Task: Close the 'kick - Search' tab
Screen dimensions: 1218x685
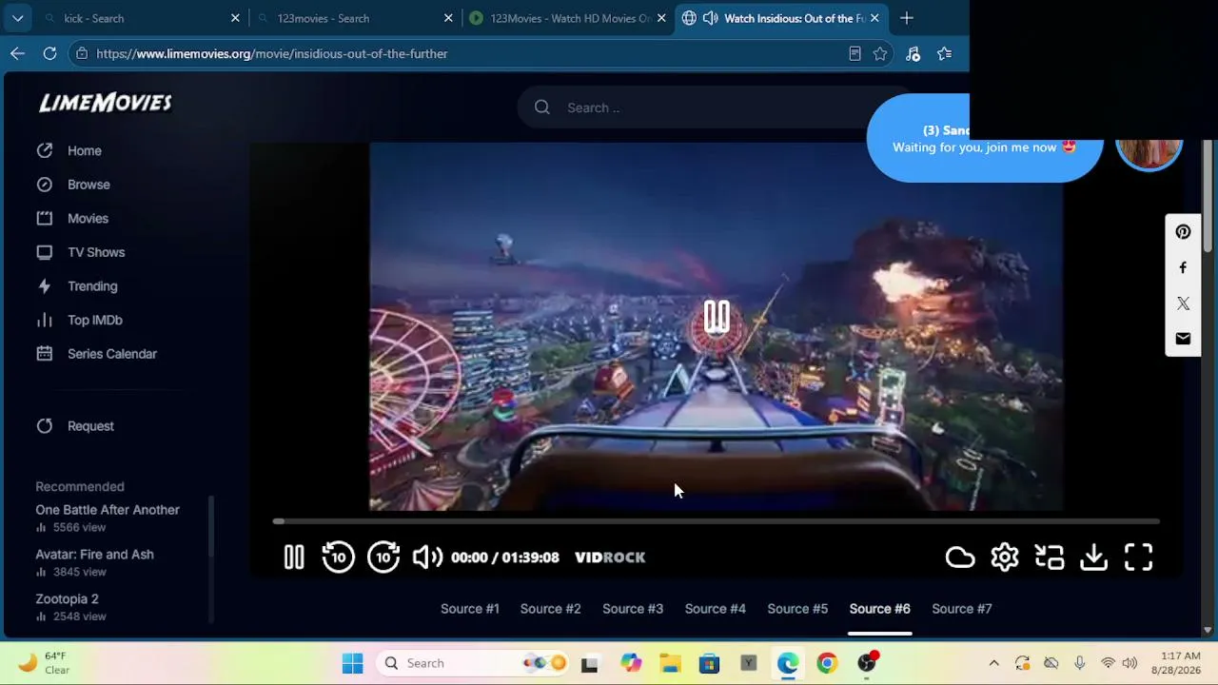Action: [235, 18]
